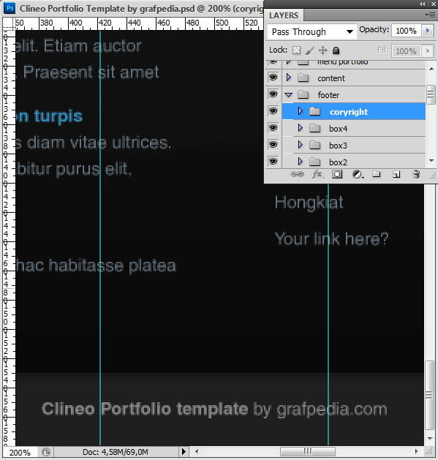Expand the box2 group

(x=300, y=161)
